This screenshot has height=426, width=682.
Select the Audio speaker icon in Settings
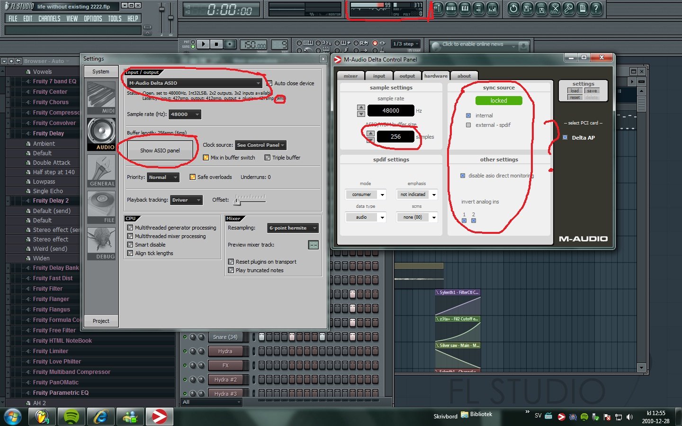pyautogui.click(x=101, y=134)
